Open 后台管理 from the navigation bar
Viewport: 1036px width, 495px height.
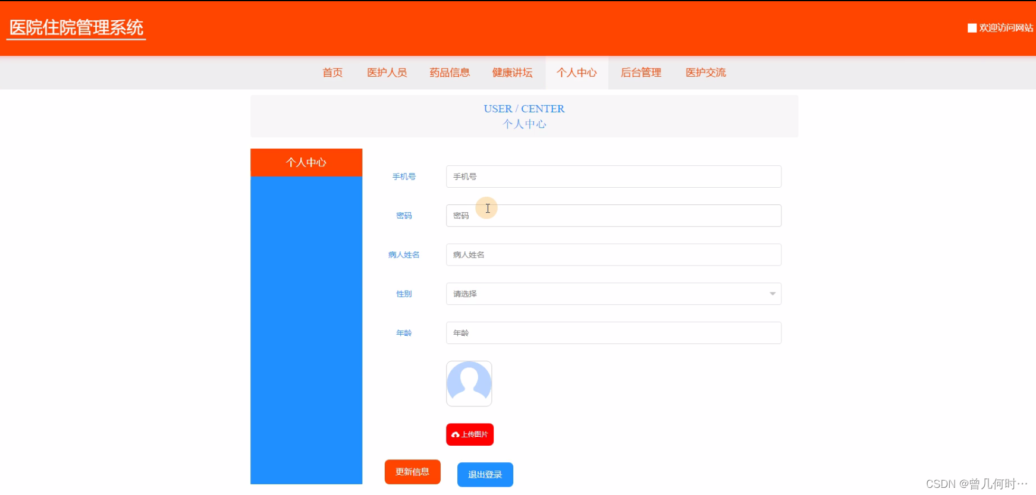[x=641, y=72]
